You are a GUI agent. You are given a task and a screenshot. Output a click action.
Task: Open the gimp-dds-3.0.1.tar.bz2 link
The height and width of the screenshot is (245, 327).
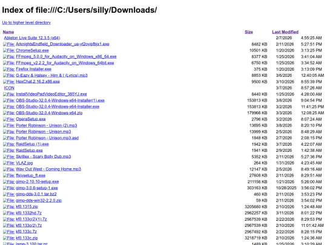36,194
